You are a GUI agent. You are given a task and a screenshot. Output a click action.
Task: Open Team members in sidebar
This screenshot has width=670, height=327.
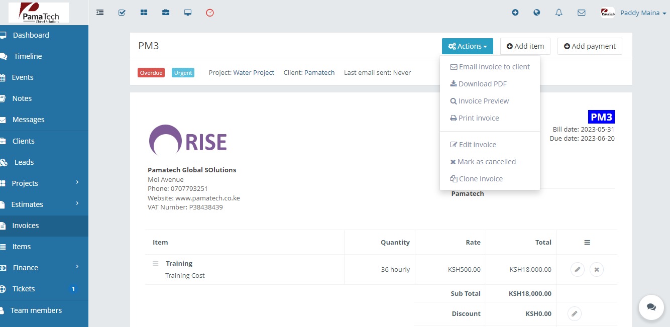[44, 310]
